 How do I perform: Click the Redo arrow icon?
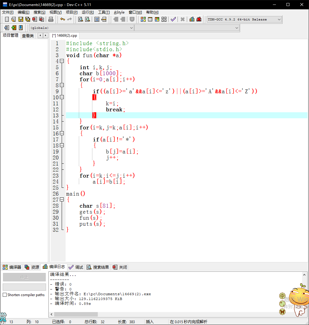pos(70,19)
